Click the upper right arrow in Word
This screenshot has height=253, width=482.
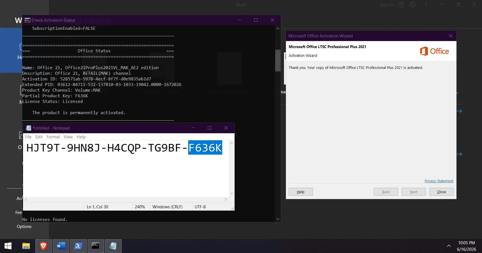[459, 111]
